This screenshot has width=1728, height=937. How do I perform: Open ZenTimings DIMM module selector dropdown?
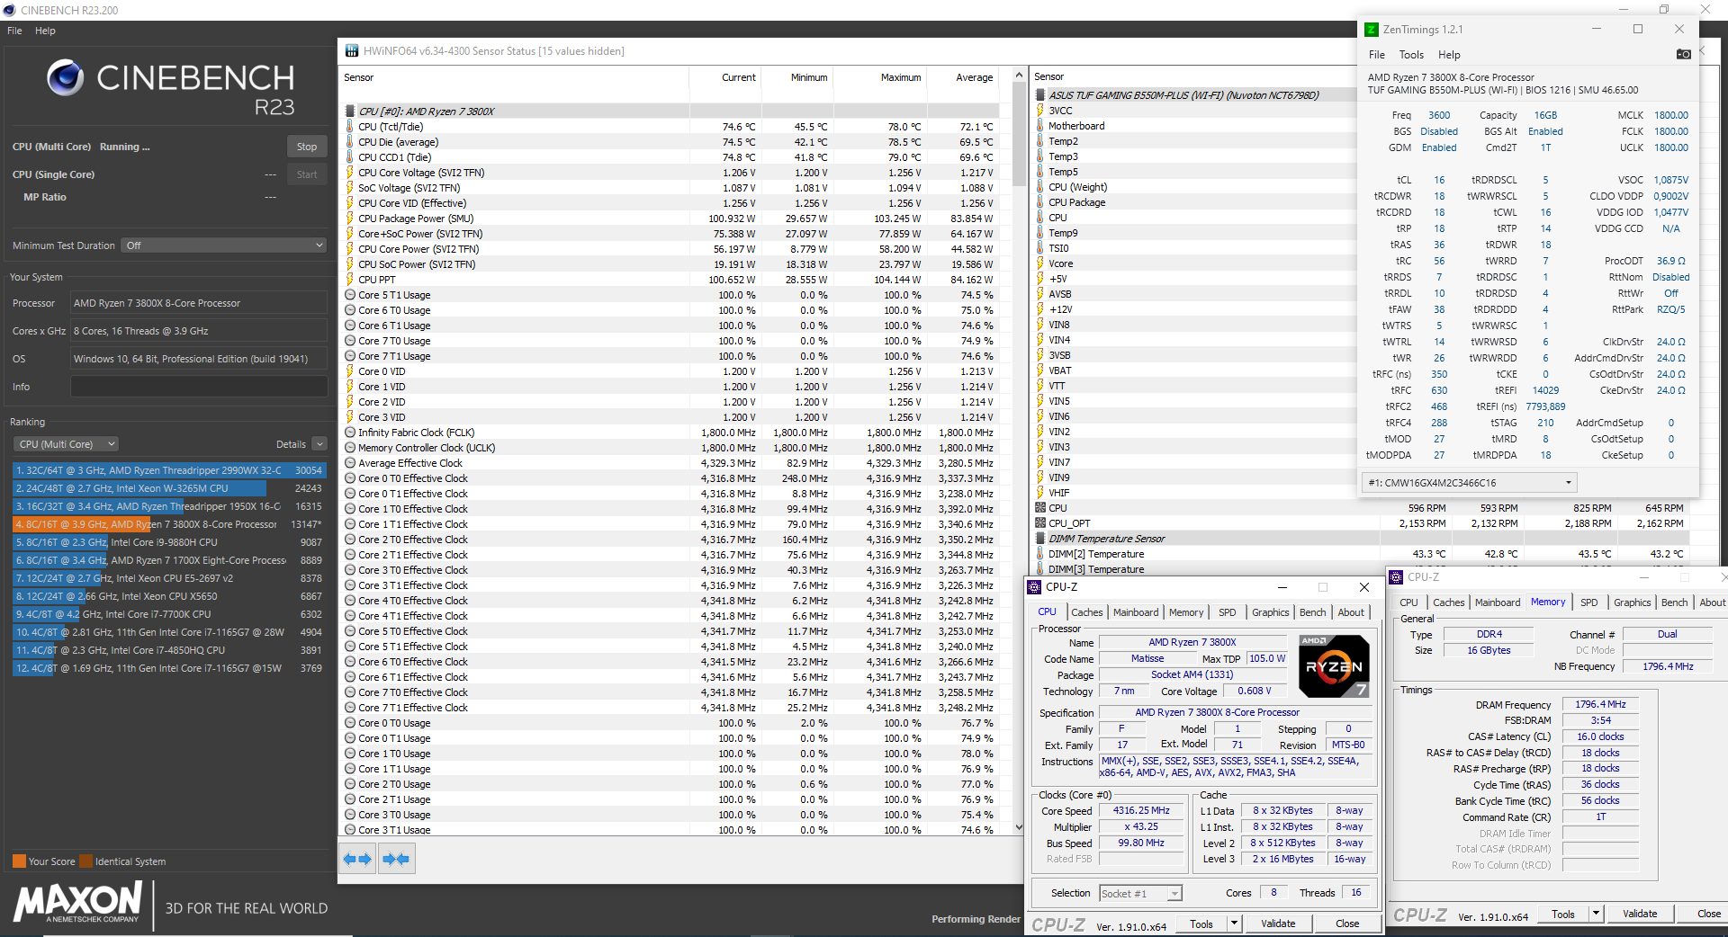pyautogui.click(x=1471, y=483)
